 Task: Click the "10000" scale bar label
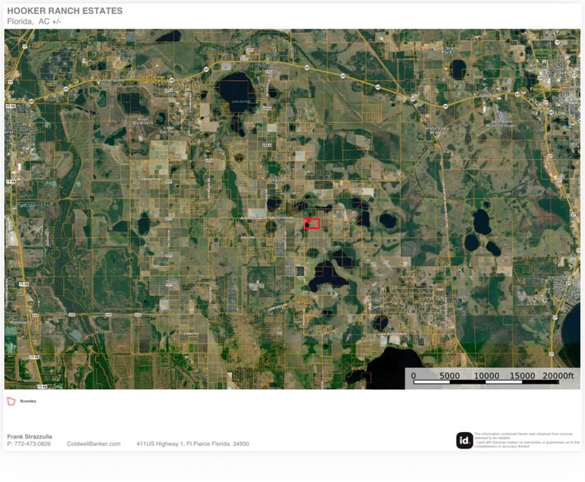pos(486,375)
